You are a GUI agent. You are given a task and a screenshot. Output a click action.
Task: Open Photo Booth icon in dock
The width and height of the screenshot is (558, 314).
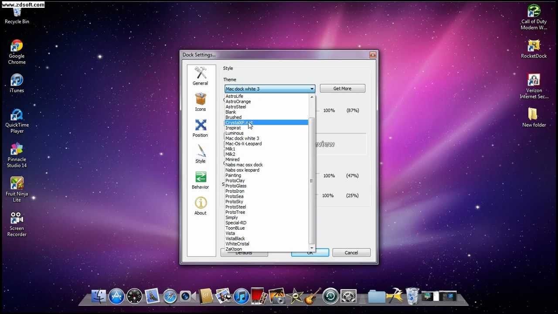(258, 297)
